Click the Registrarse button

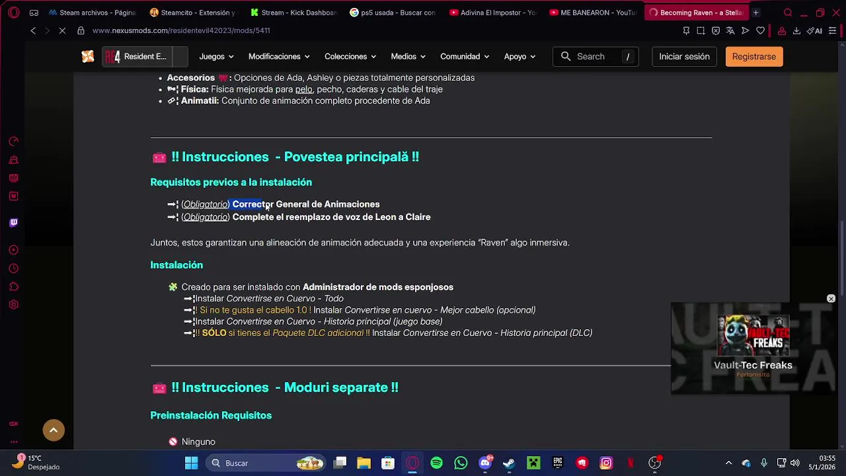point(754,57)
